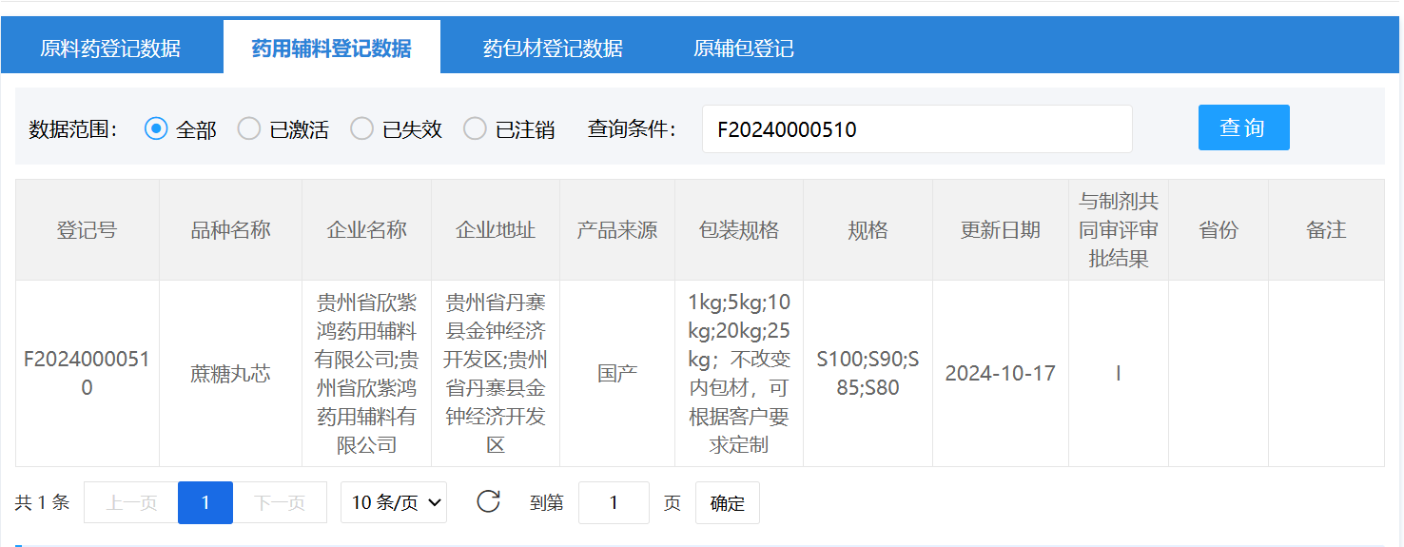
Task: Go to the 药包材登记数据 tab
Action: click(x=553, y=49)
